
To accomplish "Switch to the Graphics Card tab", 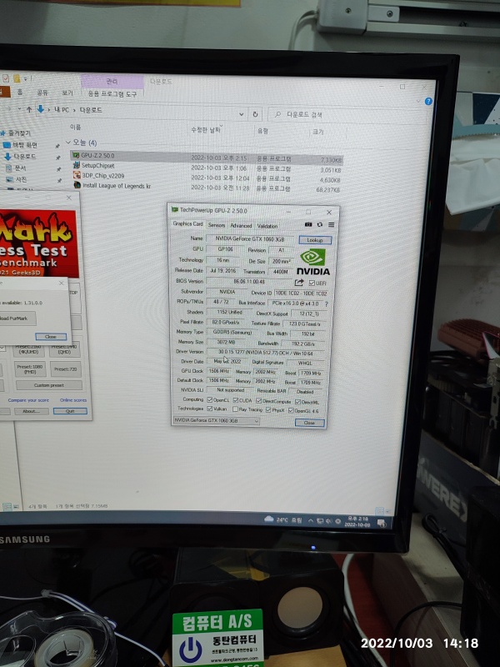I will (187, 223).
